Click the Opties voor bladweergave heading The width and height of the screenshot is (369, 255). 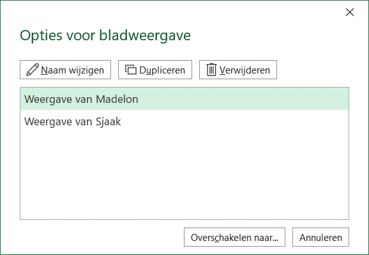tap(105, 36)
